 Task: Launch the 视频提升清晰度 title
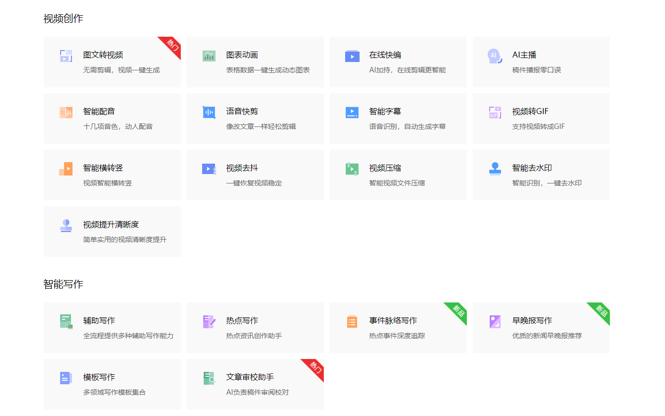click(111, 225)
